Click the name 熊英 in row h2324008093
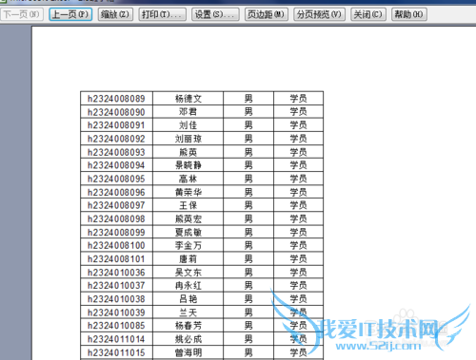The image size is (476, 360). [x=188, y=152]
